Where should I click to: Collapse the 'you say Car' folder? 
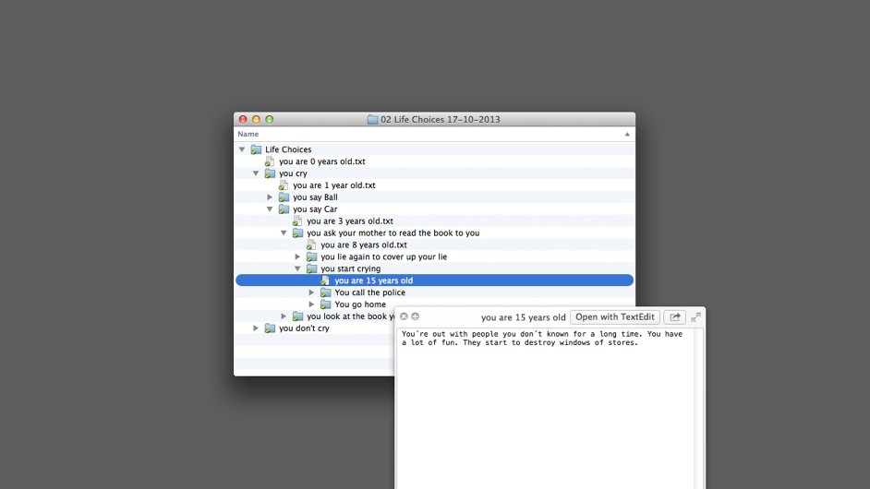pos(270,209)
